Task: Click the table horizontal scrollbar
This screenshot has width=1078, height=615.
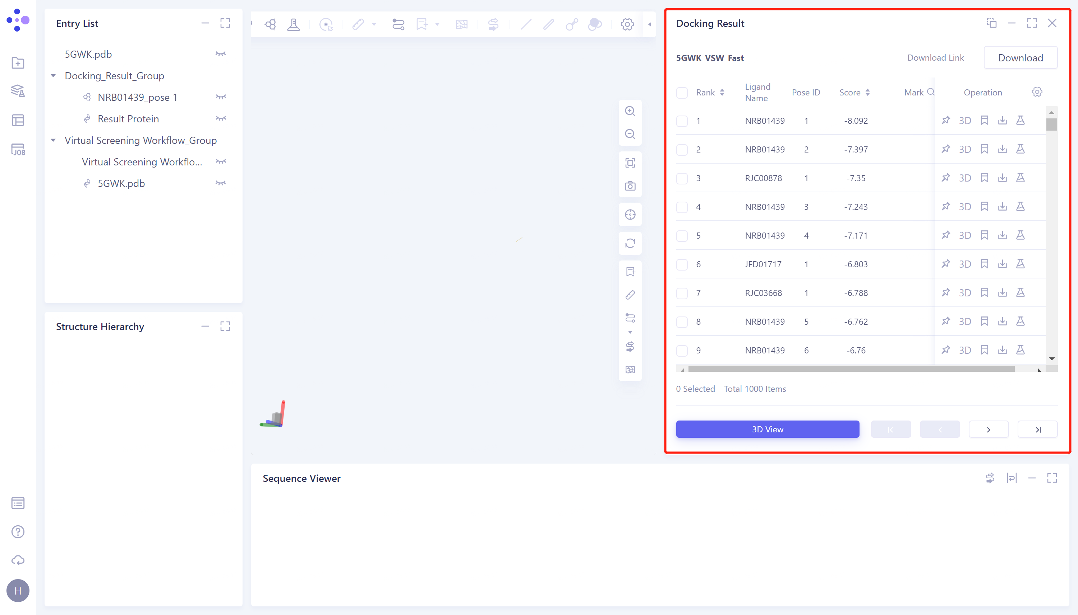Action: pyautogui.click(x=851, y=369)
